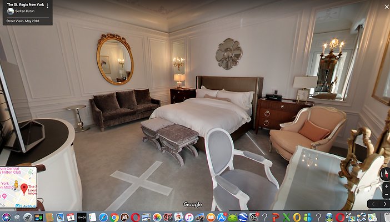Zoom in with the plus button
This screenshot has height=222, width=390.
pyautogui.click(x=386, y=186)
